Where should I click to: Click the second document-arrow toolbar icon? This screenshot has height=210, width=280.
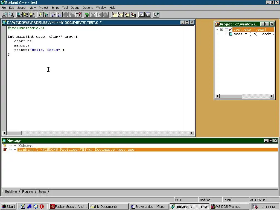point(11,15)
